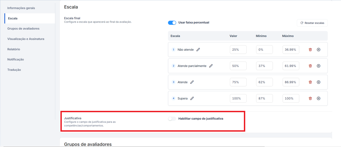Navigate to Notificação settings
This screenshot has height=147, width=341.
[x=15, y=59]
